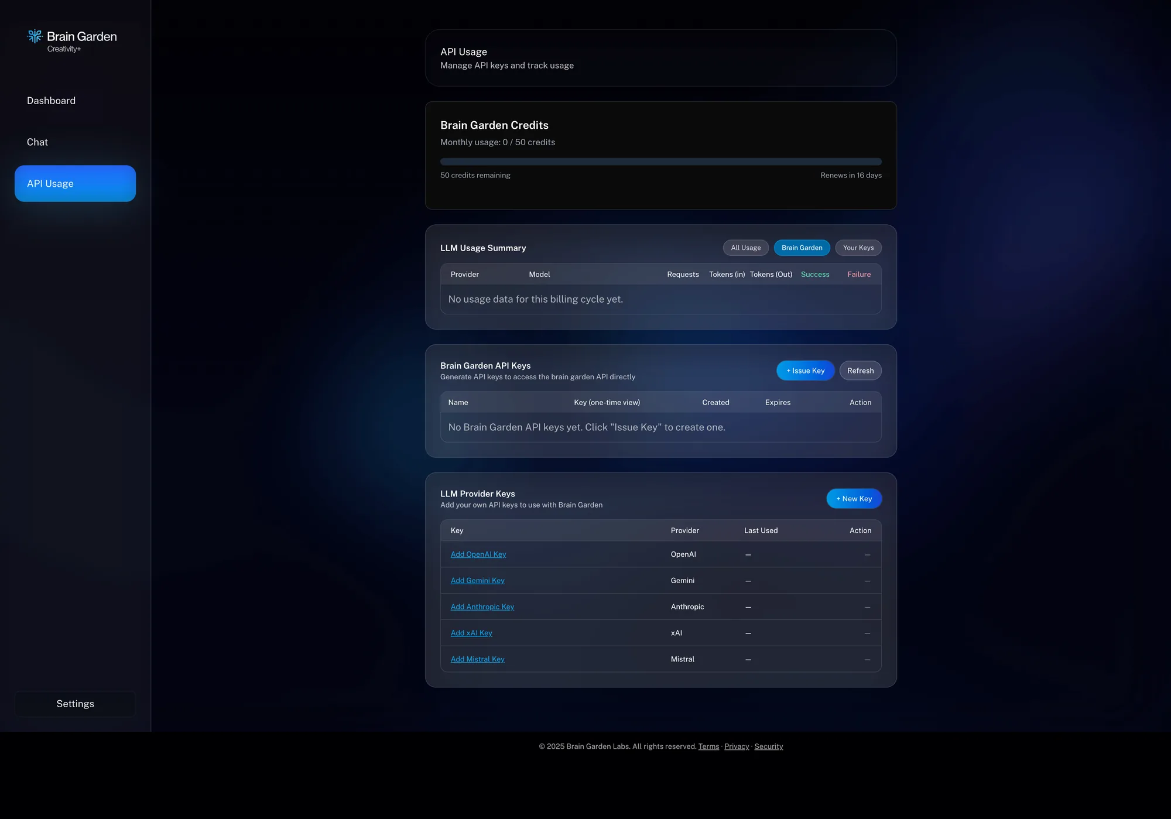The width and height of the screenshot is (1171, 819).
Task: Add a new LLM provider key
Action: point(854,499)
